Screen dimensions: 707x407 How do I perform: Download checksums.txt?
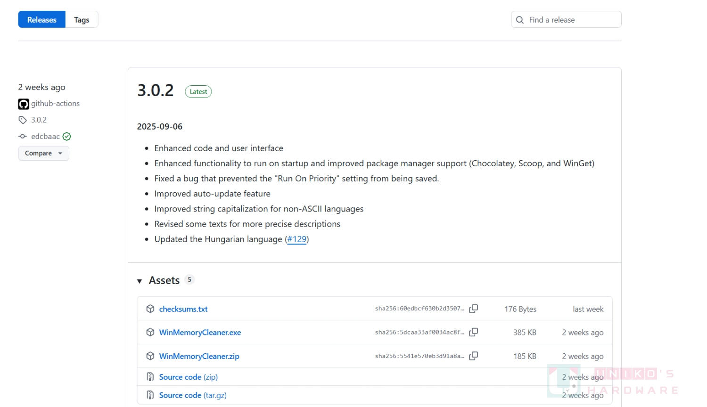(x=183, y=309)
